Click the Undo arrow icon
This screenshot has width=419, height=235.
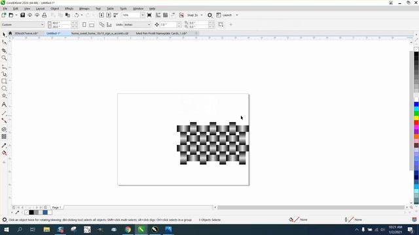tap(77, 15)
